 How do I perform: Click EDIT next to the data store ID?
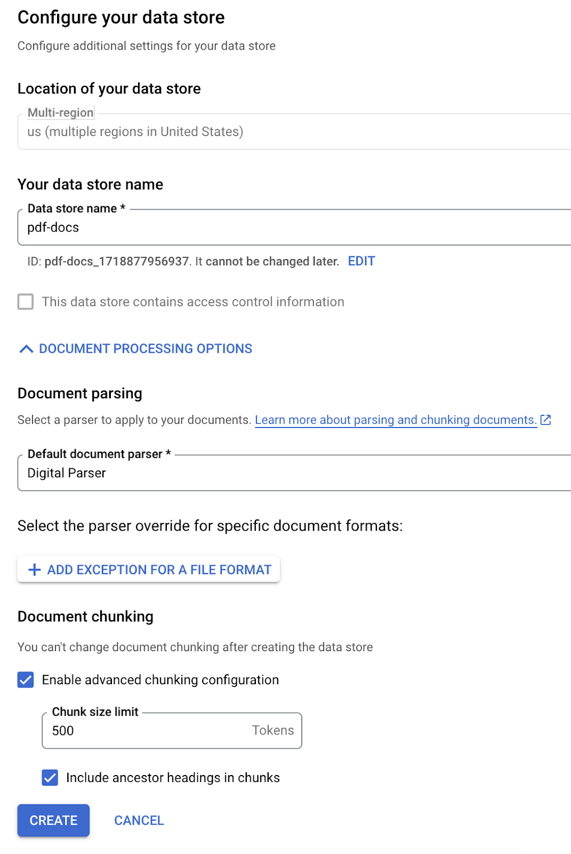361,262
